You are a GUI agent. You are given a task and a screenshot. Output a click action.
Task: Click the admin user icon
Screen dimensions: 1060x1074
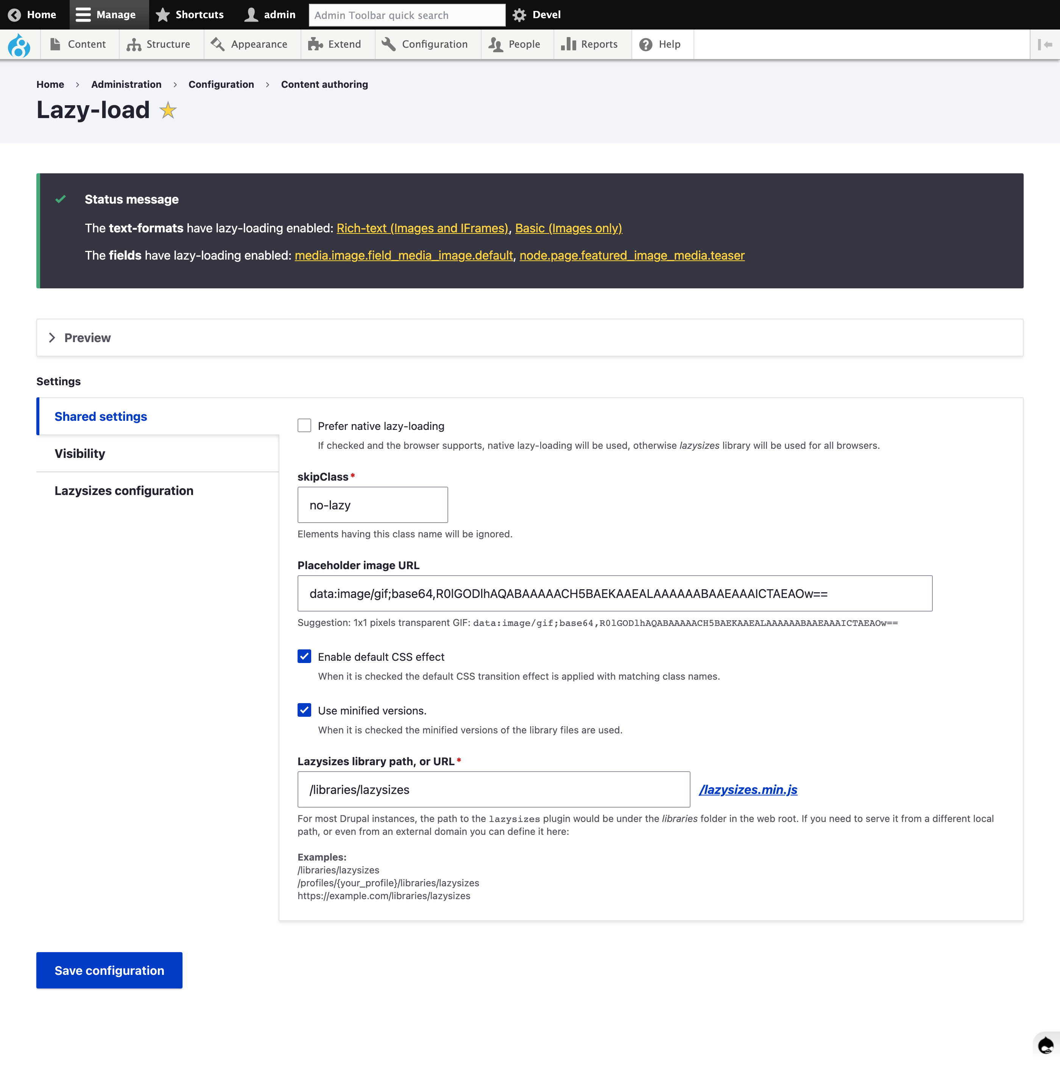click(x=251, y=14)
